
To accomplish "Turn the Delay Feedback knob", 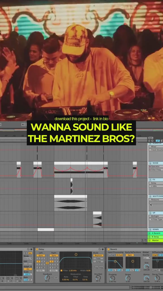I will pyautogui.click(x=47, y=278).
